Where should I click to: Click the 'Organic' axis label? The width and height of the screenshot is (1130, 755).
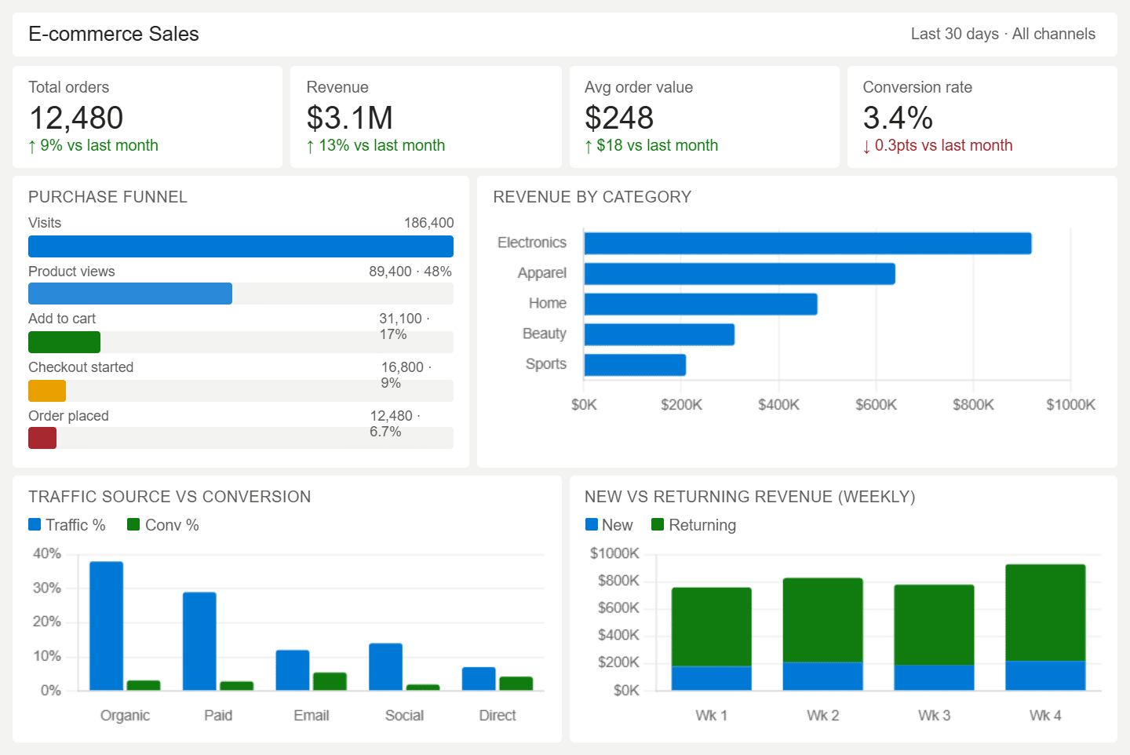tap(125, 716)
